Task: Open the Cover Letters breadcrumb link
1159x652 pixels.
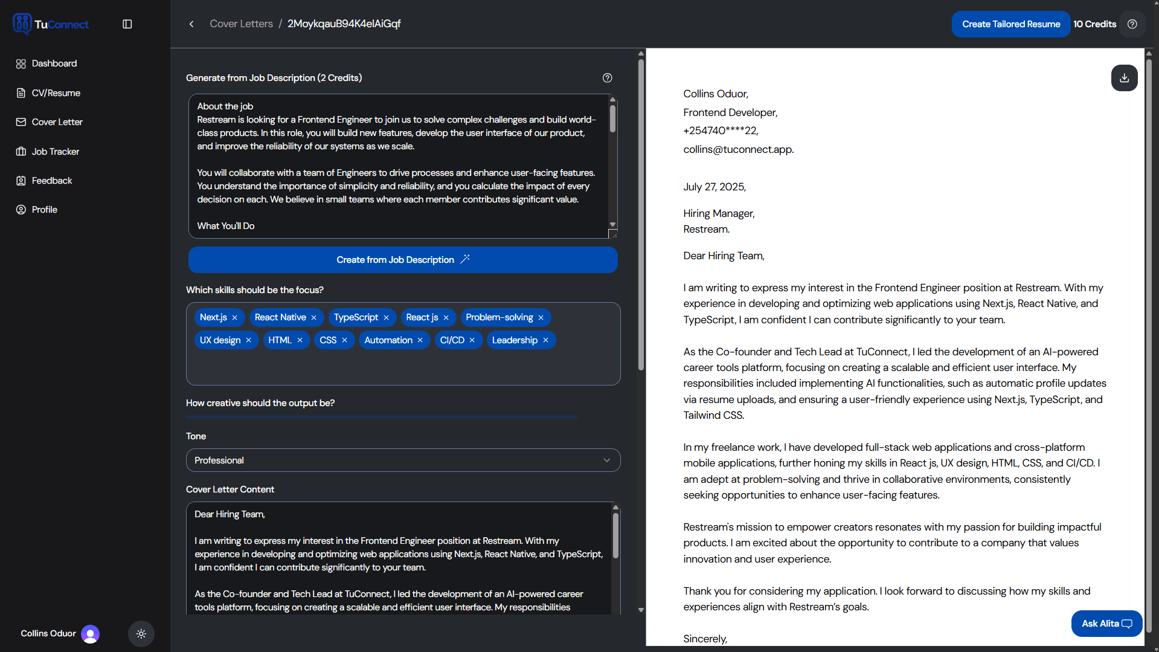Action: tap(241, 24)
